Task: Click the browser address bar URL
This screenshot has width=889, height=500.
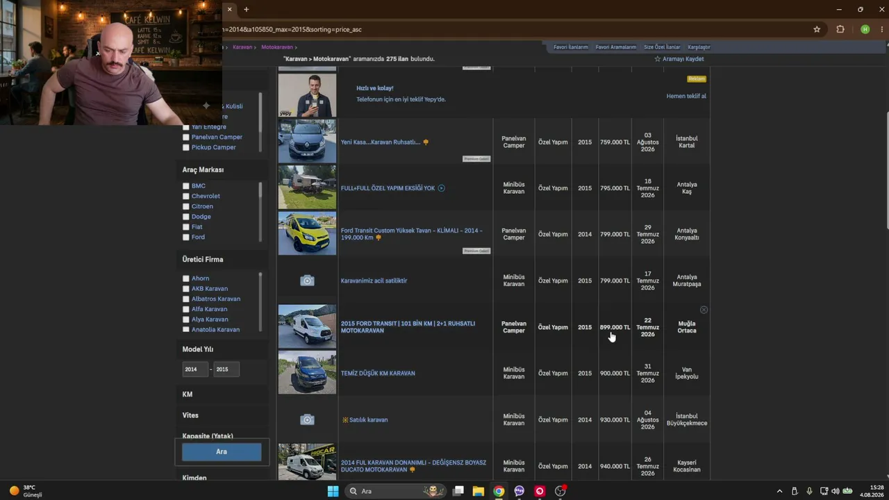Action: point(292,29)
